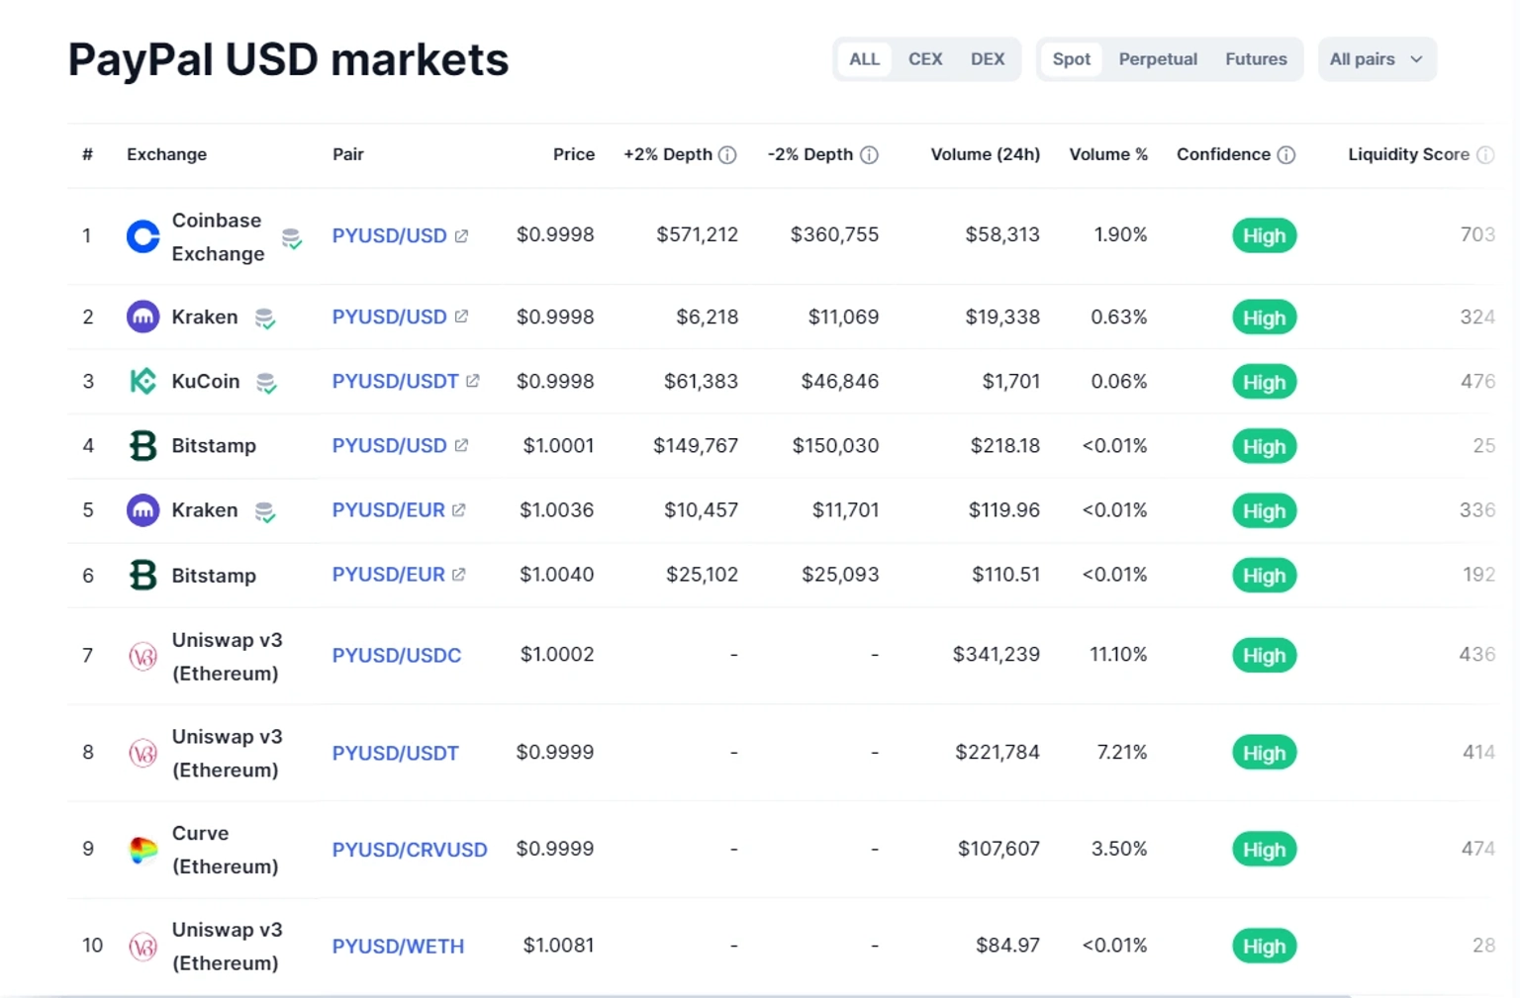
Task: Sort by the Price column header
Action: 574,154
